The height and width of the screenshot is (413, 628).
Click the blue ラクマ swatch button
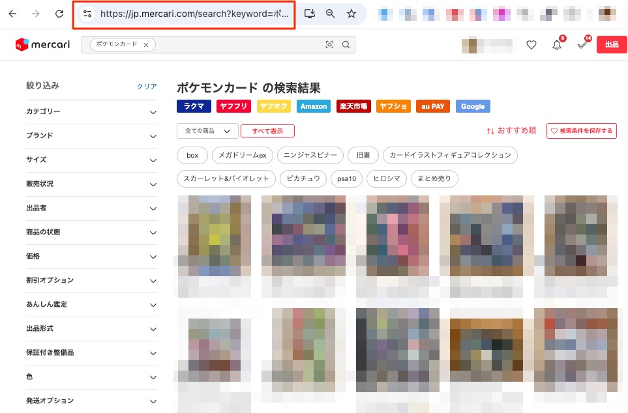pos(194,106)
